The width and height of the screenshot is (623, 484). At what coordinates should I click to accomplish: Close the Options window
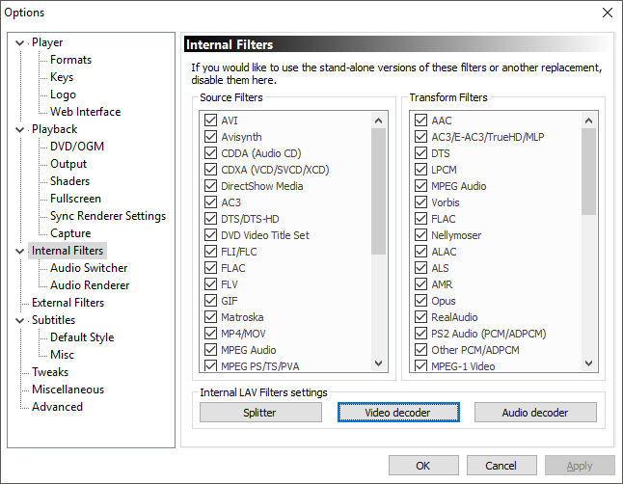pyautogui.click(x=608, y=13)
